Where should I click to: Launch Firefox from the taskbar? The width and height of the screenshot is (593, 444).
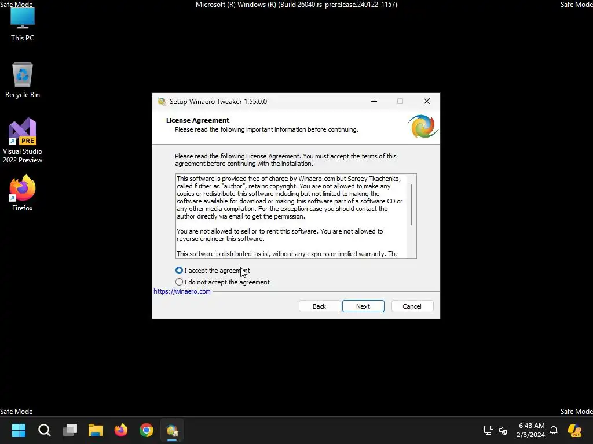(x=121, y=430)
